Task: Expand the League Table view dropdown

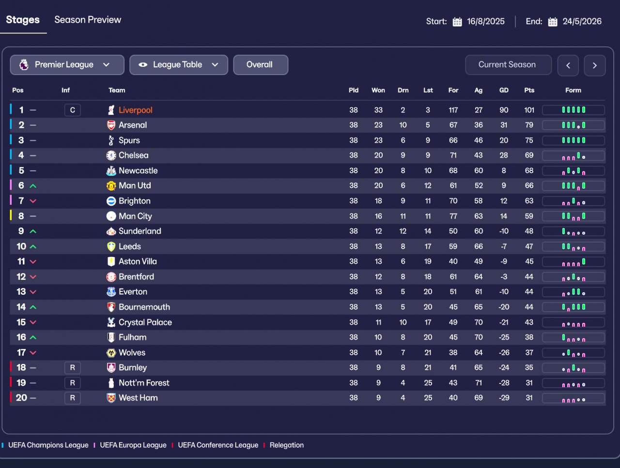Action: tap(179, 65)
